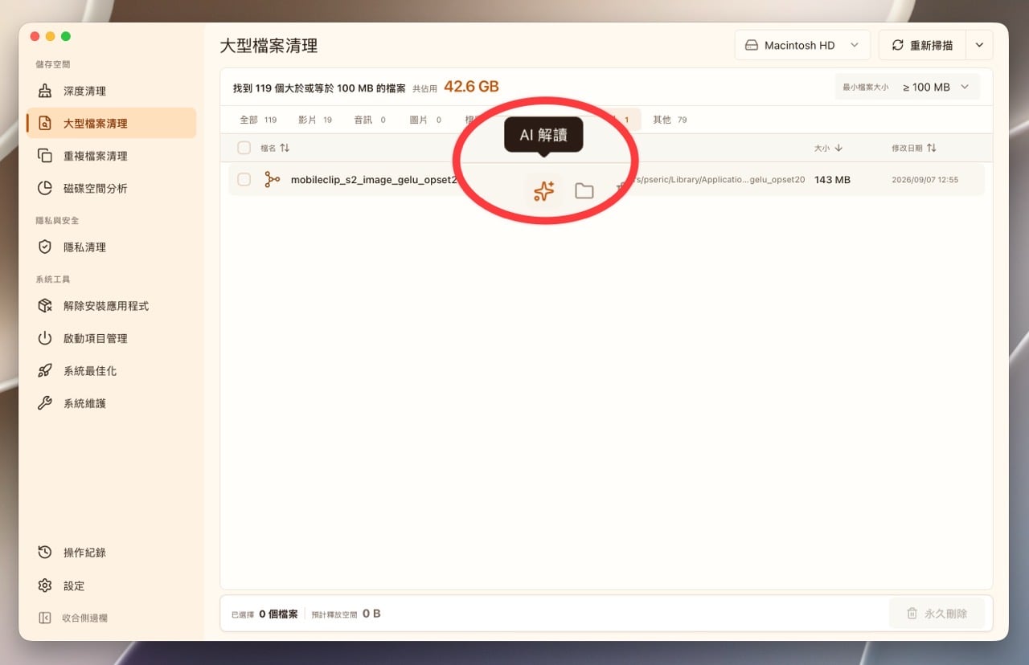Click the 重新掃描 rescan button
The width and height of the screenshot is (1029, 665).
pos(923,45)
